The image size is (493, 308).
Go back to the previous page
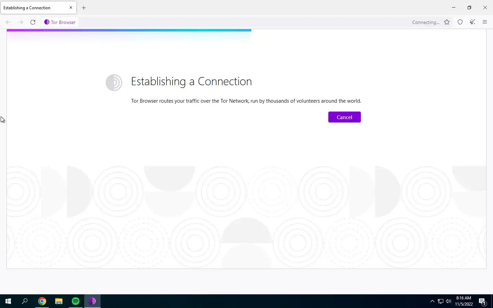point(8,22)
